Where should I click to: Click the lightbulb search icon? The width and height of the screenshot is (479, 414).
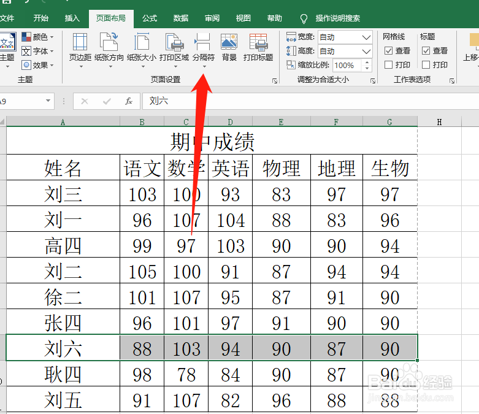(x=304, y=18)
